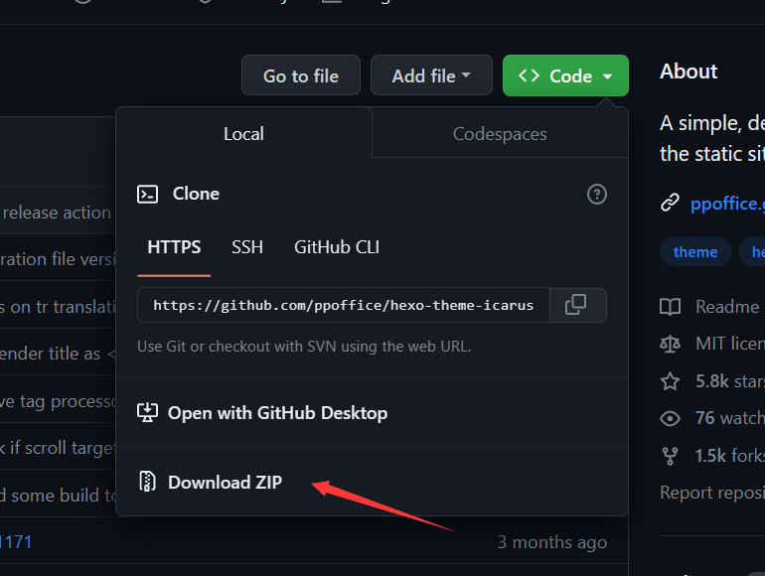This screenshot has height=576, width=765.
Task: Open the clone help question-mark icon
Action: tap(597, 194)
